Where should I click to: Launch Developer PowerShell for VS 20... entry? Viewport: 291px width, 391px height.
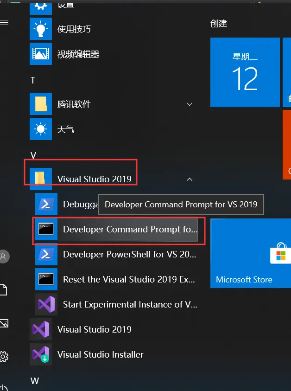[116, 254]
